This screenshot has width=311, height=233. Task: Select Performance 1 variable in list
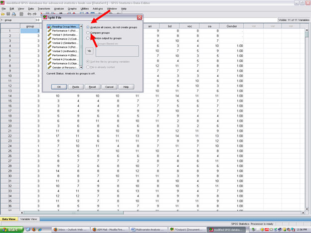pyautogui.click(x=64, y=31)
